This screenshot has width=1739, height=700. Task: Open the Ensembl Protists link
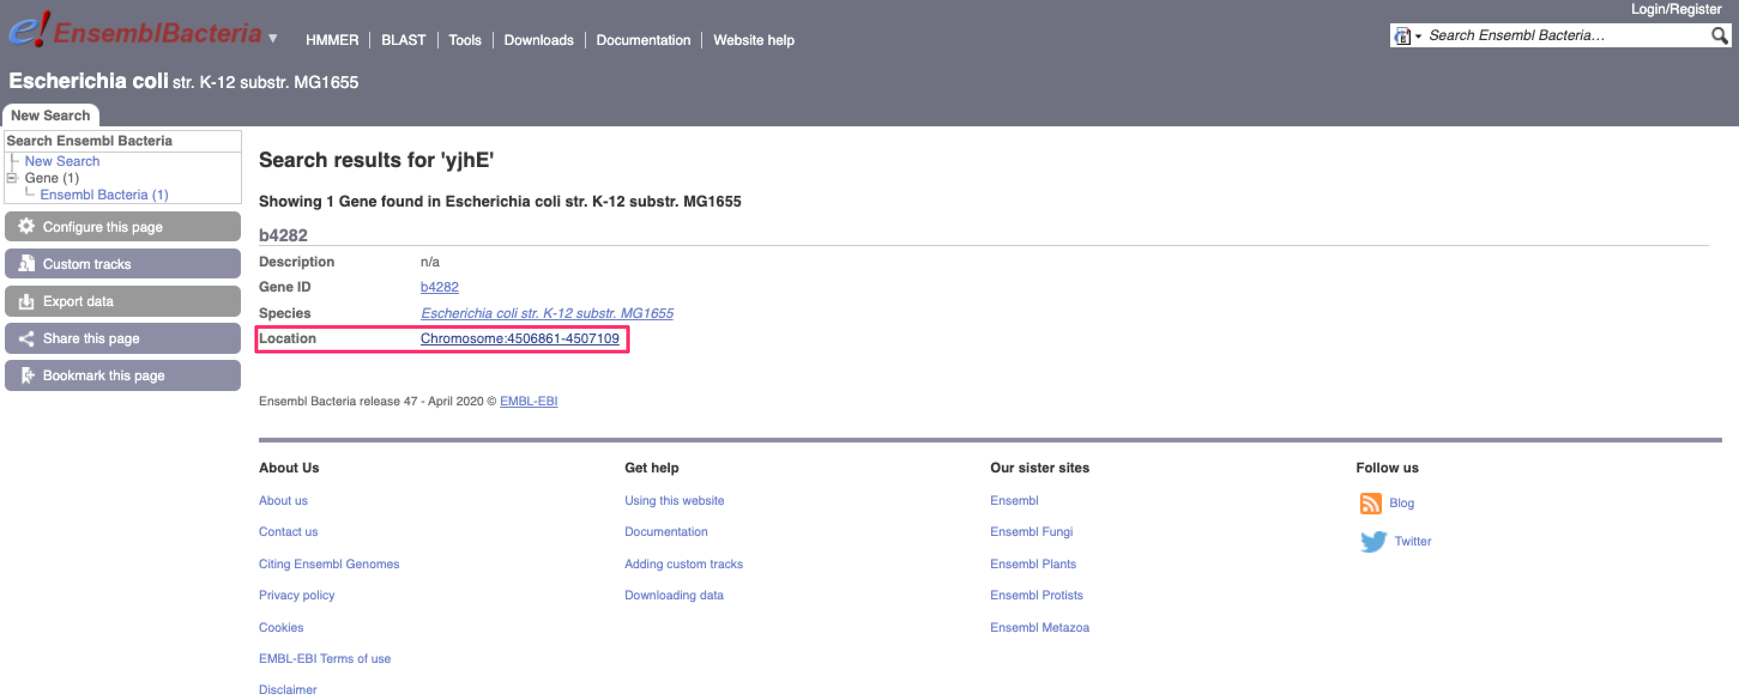coord(1036,595)
